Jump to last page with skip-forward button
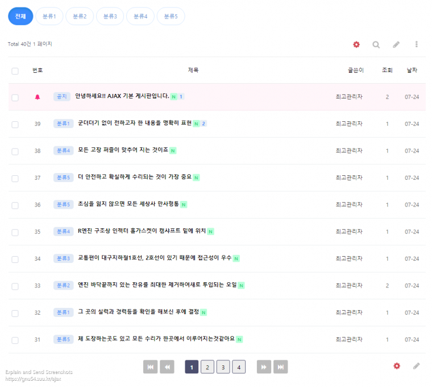The image size is (432, 387). click(x=280, y=367)
